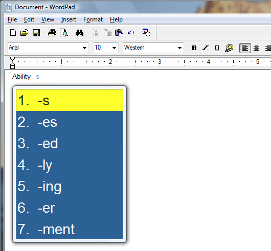This screenshot has height=251, width=271.
Task: Open a file with the Open folder icon
Action: pyautogui.click(x=25, y=33)
